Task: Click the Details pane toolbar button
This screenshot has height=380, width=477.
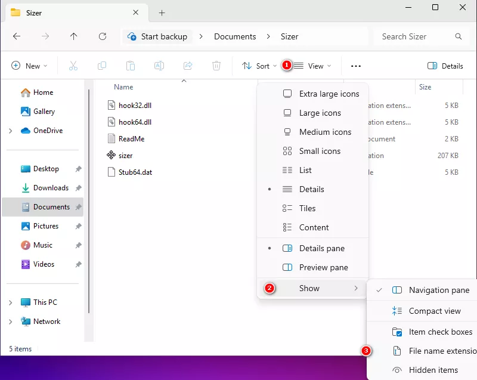Action: click(445, 66)
